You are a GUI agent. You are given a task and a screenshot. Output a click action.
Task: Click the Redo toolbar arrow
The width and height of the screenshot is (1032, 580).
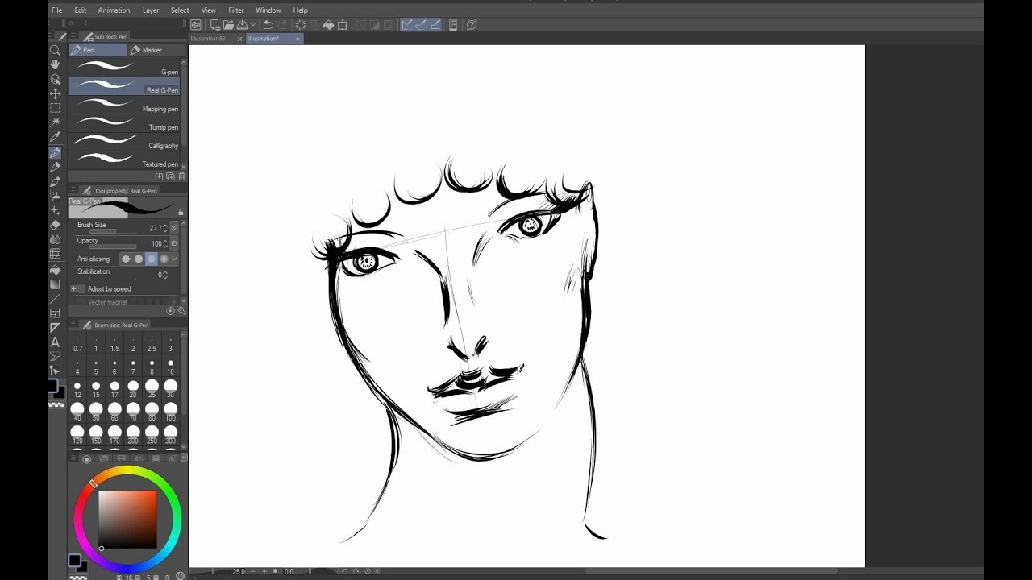point(281,25)
